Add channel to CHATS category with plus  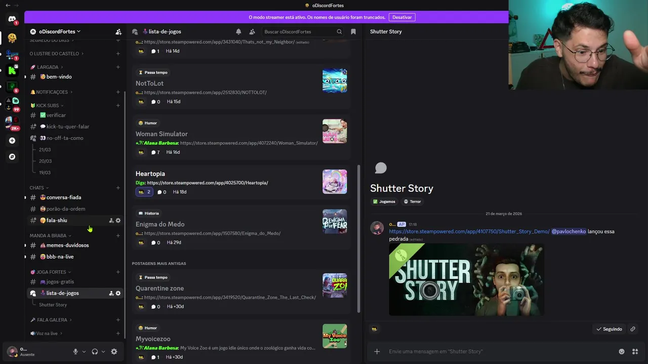(118, 188)
